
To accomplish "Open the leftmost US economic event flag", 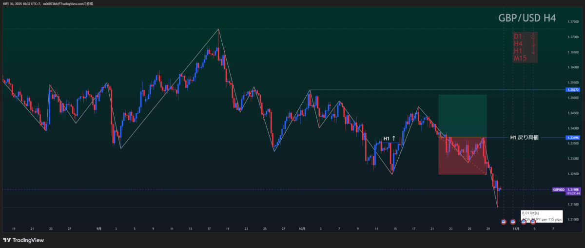I will click(x=504, y=222).
